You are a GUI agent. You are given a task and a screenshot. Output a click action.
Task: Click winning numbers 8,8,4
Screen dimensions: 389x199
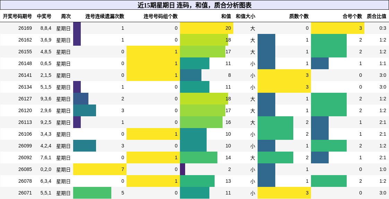46,28
